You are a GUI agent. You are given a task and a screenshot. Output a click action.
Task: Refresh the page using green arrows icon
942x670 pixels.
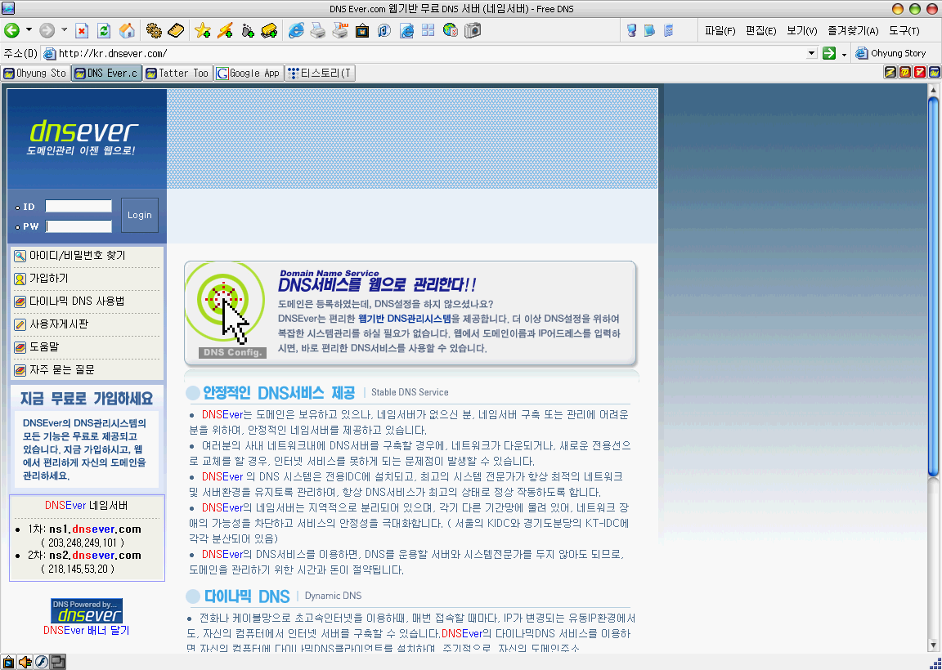104,30
